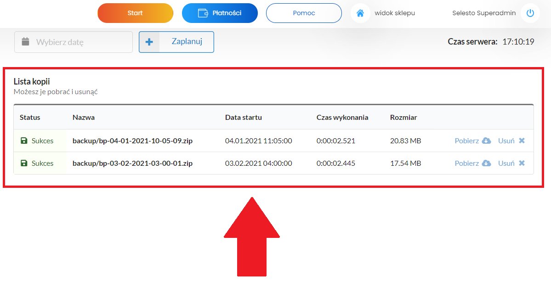Click Usuń for the 20.83 MB backup

click(506, 141)
